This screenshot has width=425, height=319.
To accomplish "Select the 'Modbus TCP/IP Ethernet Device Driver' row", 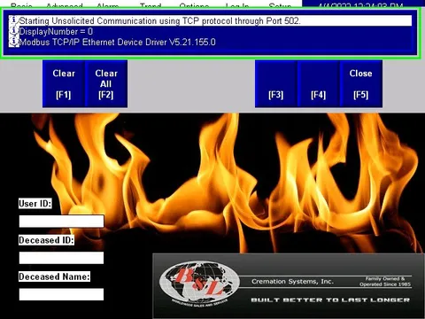I will (x=210, y=42).
